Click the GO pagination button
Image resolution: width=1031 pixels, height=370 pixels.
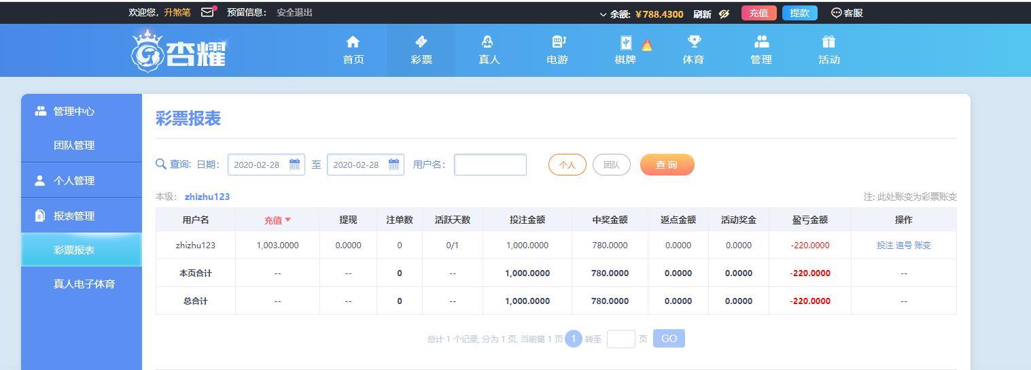pyautogui.click(x=669, y=339)
